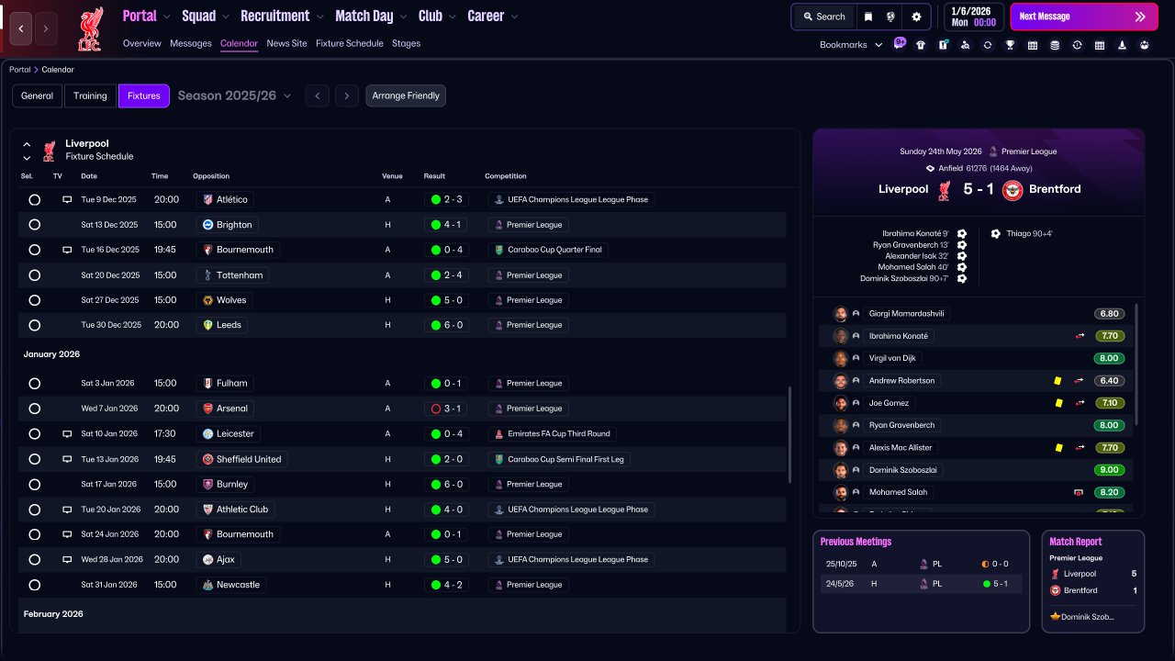Click Dominik Szoboszlai's 9.00 rating badge
This screenshot has height=661, width=1175.
(1109, 470)
